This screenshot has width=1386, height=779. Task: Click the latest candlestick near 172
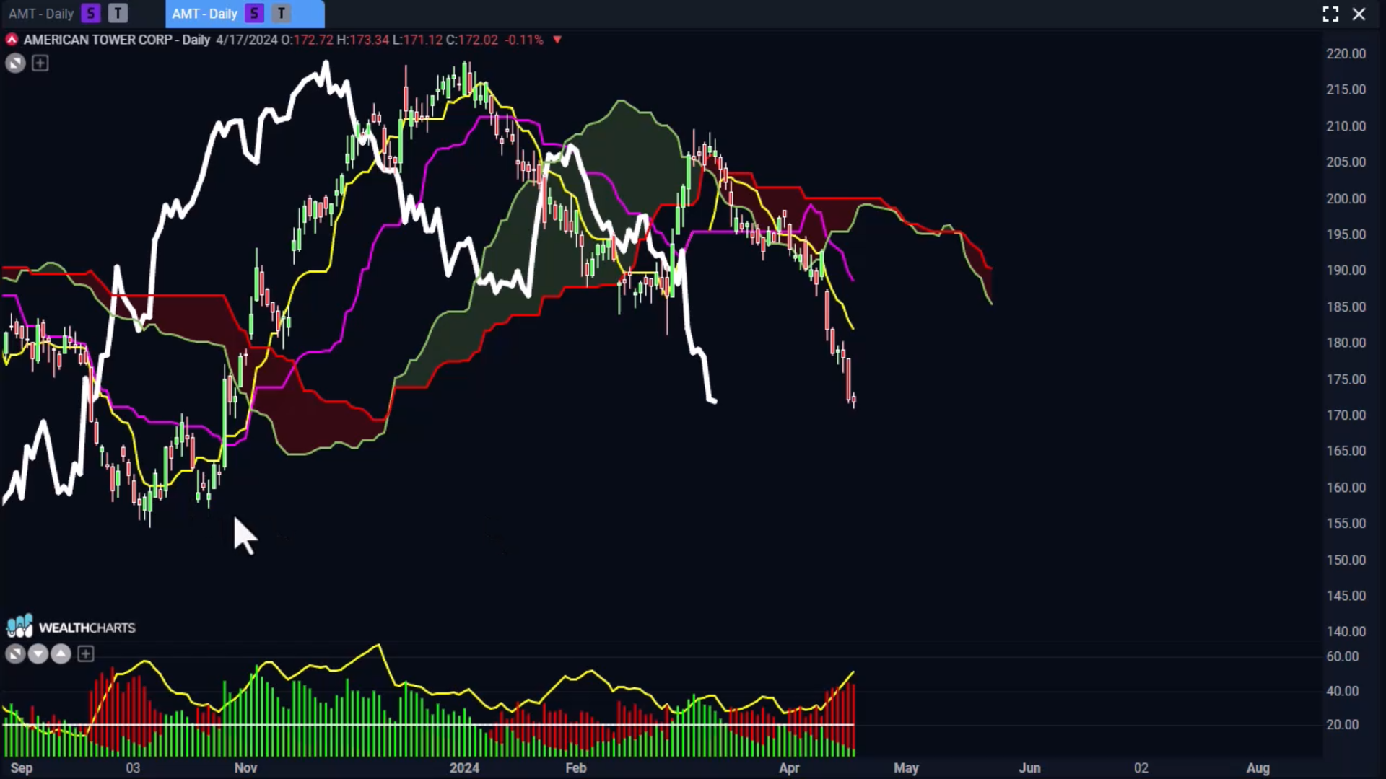coord(854,399)
